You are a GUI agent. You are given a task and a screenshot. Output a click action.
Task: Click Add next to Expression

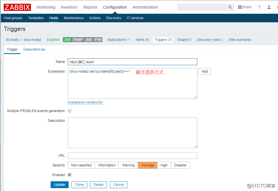(x=204, y=71)
